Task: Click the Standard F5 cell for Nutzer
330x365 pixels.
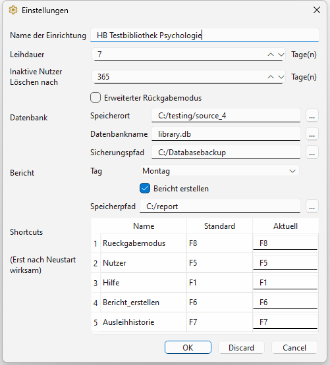Action: (219, 263)
